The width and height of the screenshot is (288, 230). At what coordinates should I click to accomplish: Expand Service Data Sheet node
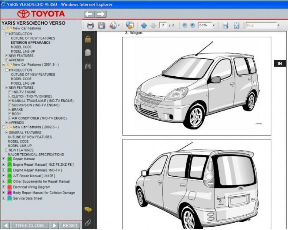point(4,198)
